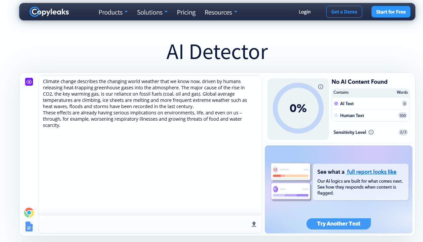Click the Start for Free button
The image size is (423, 242).
[391, 12]
